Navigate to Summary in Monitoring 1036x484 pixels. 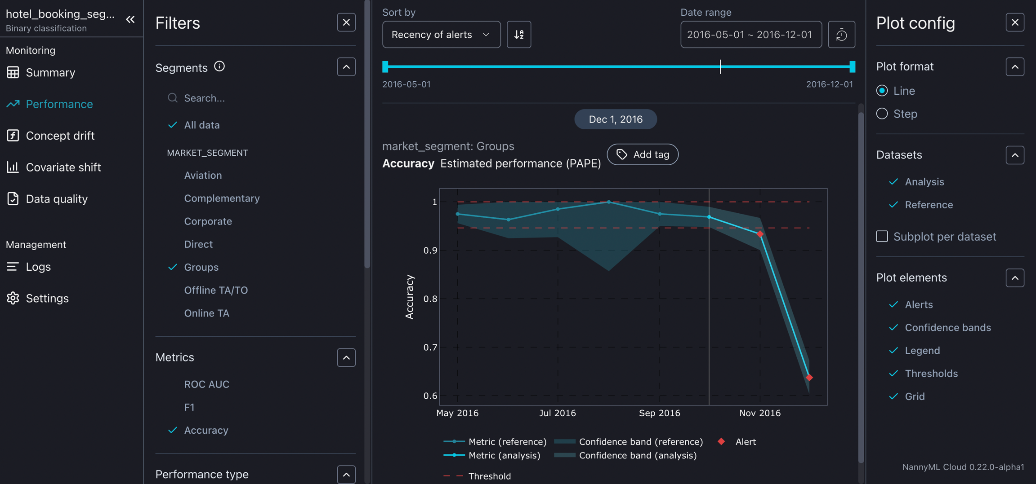click(x=50, y=72)
